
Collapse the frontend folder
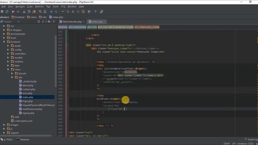coord(4,42)
